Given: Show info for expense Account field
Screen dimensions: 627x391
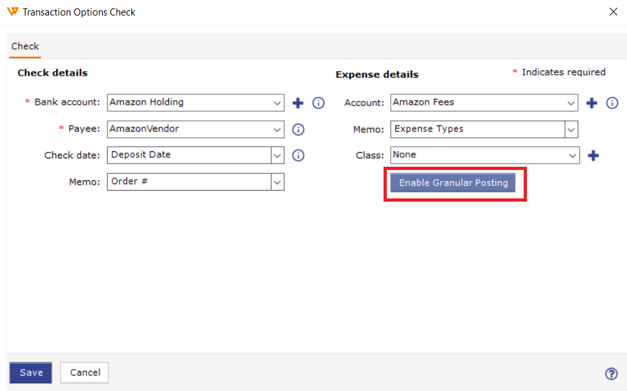Looking at the screenshot, I should coord(612,103).
